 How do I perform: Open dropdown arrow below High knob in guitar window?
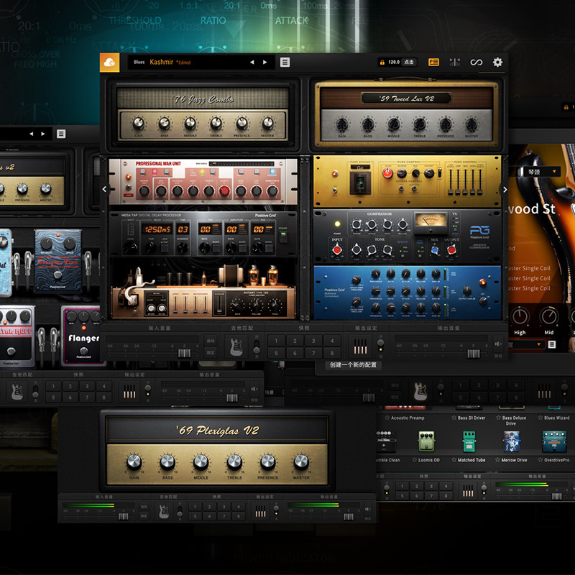point(538,344)
